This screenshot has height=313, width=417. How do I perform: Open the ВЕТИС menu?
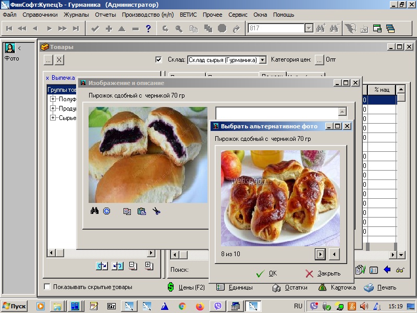[x=189, y=15]
